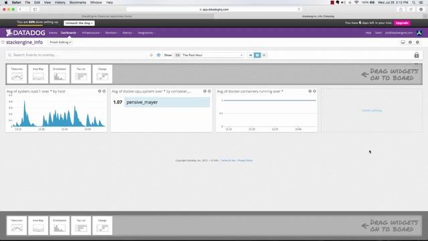The image size is (428, 241).
Task: Open the History menu in the macOS menu bar
Action: 60,3
